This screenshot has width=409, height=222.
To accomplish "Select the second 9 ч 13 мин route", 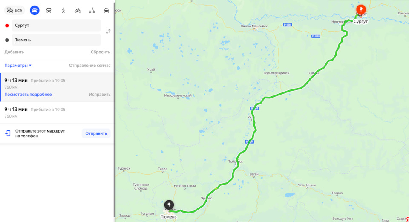I will click(57, 112).
